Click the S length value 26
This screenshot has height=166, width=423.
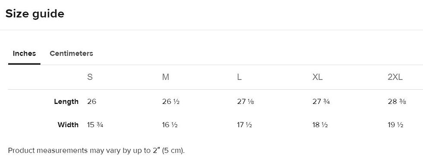[92, 102]
